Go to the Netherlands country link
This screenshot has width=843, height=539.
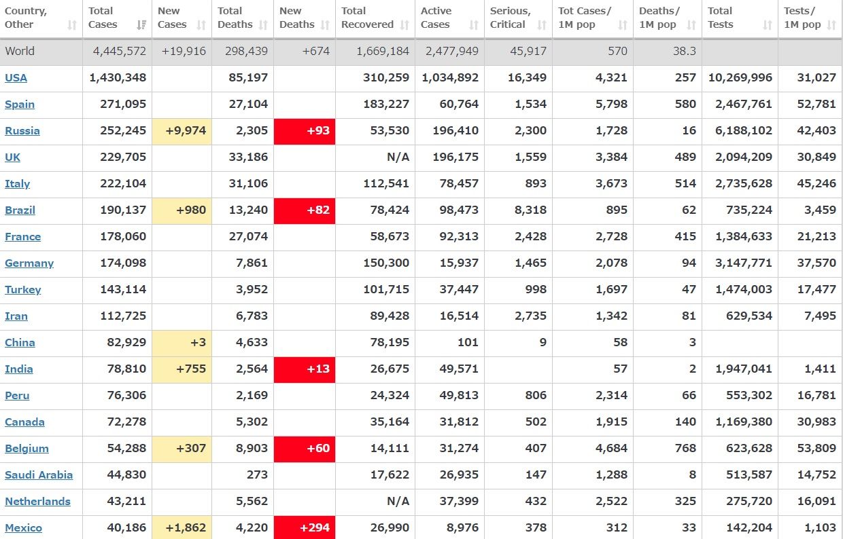tap(37, 502)
